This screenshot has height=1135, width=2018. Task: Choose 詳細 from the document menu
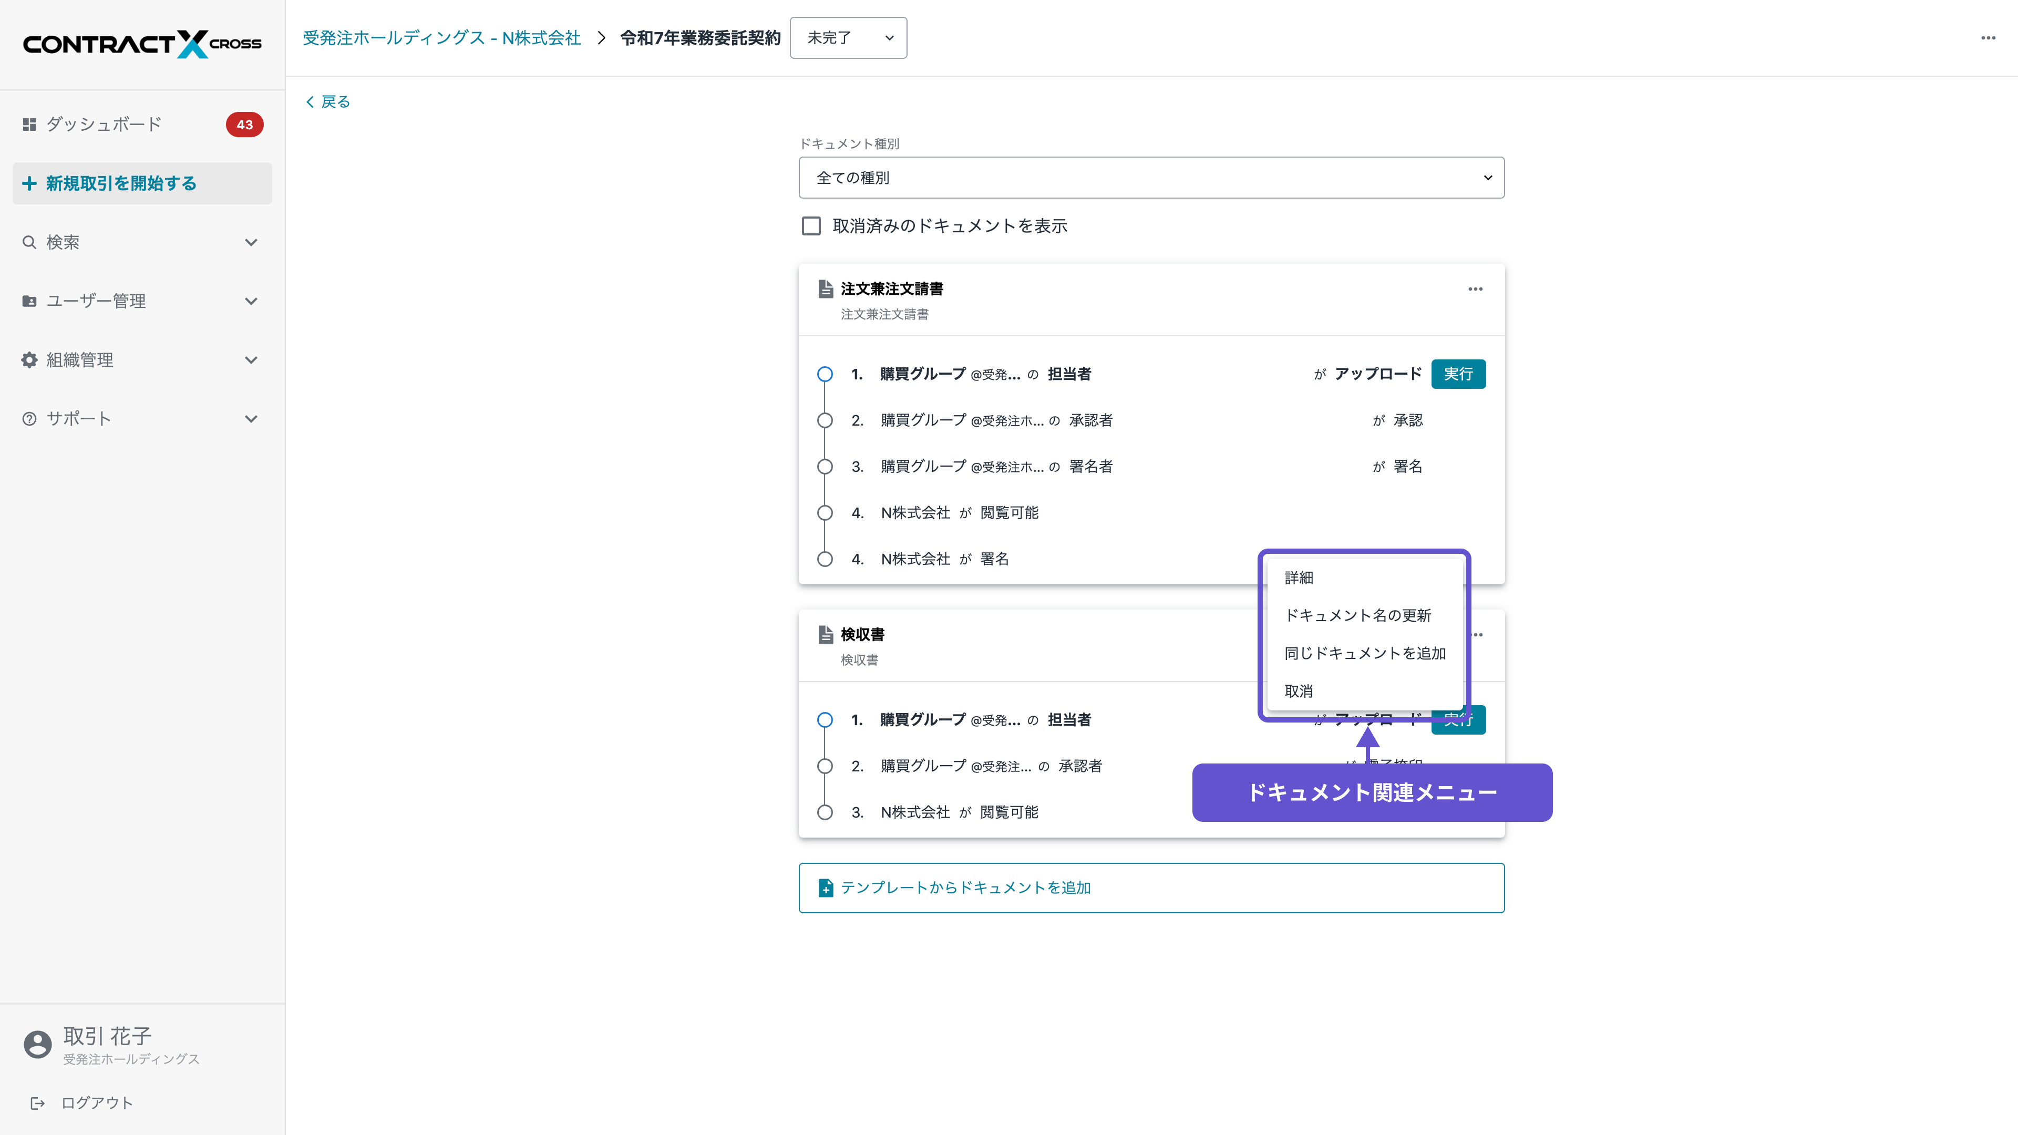(1298, 578)
